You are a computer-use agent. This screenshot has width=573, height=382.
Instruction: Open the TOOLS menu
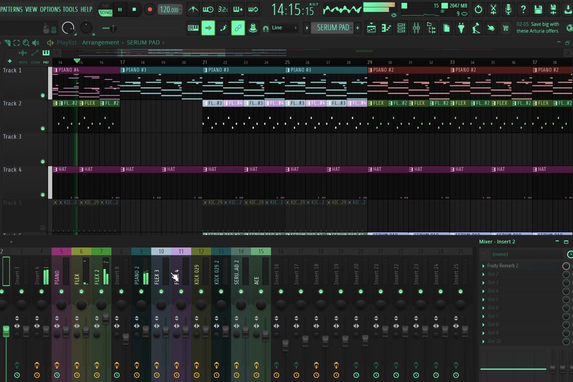pos(70,9)
